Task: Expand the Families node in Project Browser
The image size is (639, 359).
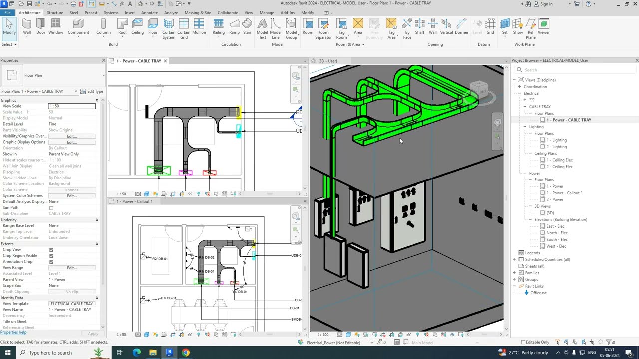Action: click(514, 273)
